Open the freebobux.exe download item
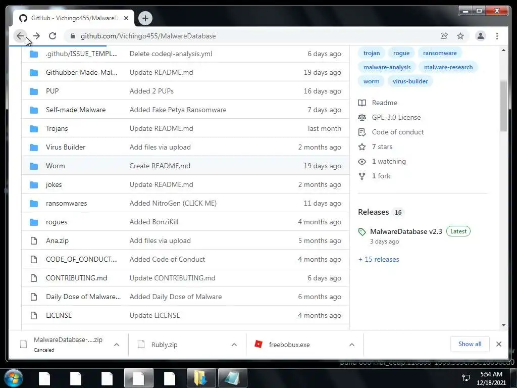 [x=289, y=345]
